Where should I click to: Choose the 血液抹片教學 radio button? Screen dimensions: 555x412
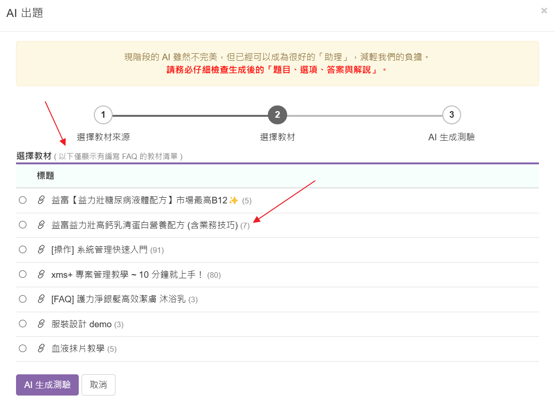pyautogui.click(x=23, y=348)
